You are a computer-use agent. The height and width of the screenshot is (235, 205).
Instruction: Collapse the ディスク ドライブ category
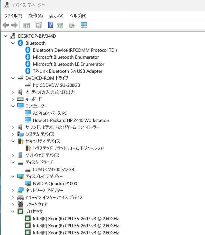[13, 162]
